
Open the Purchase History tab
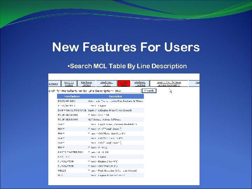coord(86,84)
